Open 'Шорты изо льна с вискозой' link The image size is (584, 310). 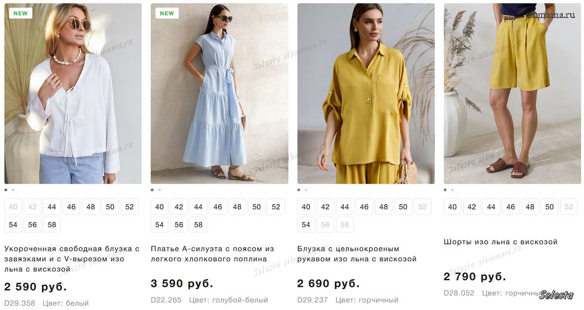pyautogui.click(x=500, y=242)
